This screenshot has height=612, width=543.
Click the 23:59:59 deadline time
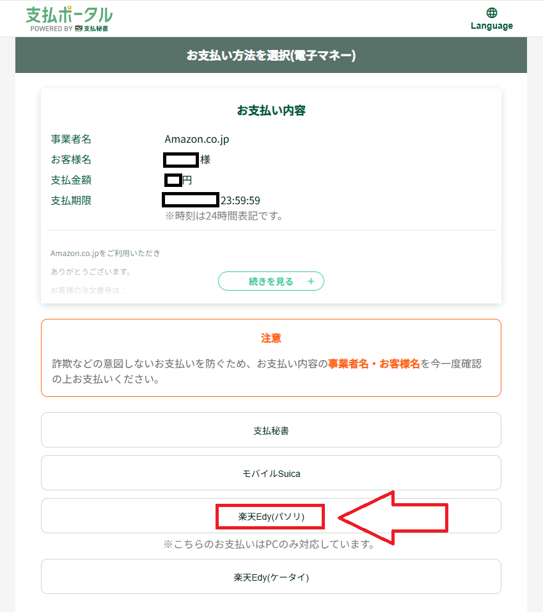tap(240, 200)
